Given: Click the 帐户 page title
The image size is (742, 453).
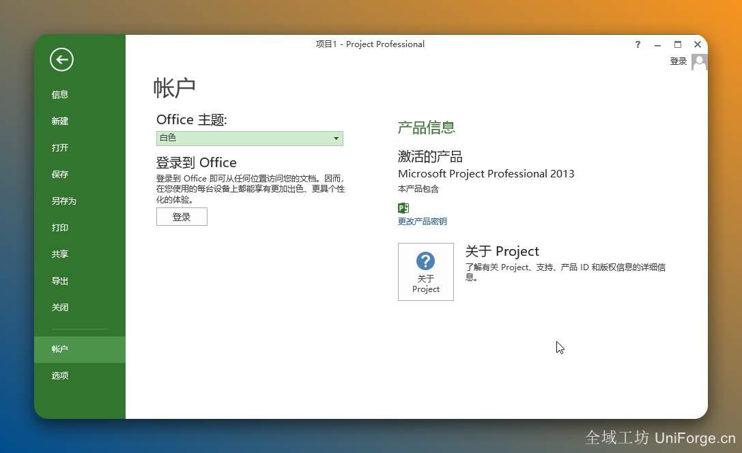Looking at the screenshot, I should click(x=175, y=88).
